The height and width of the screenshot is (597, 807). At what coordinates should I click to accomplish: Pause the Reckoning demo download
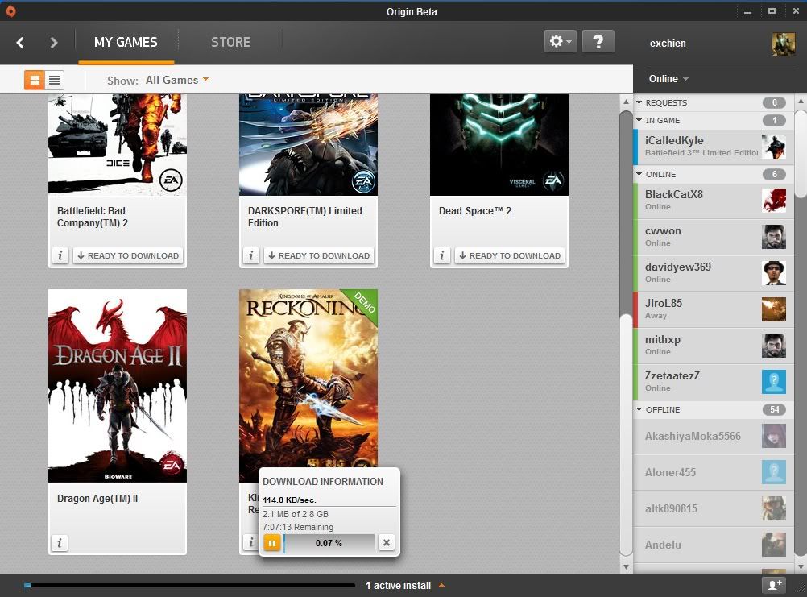[x=272, y=542]
